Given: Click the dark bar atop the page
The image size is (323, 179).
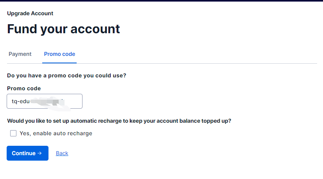Looking at the screenshot, I should [161, 1].
